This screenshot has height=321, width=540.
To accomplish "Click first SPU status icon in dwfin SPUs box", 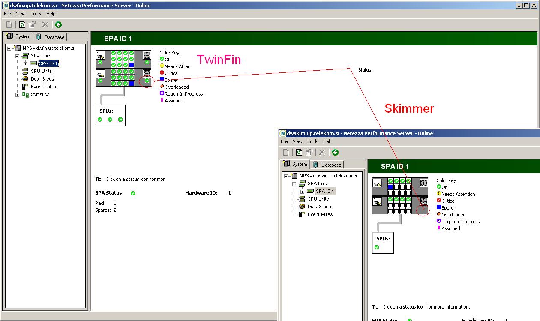I will (100, 120).
